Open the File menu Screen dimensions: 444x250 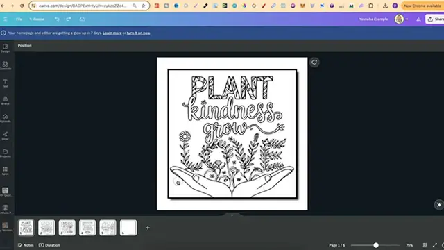[x=19, y=19]
